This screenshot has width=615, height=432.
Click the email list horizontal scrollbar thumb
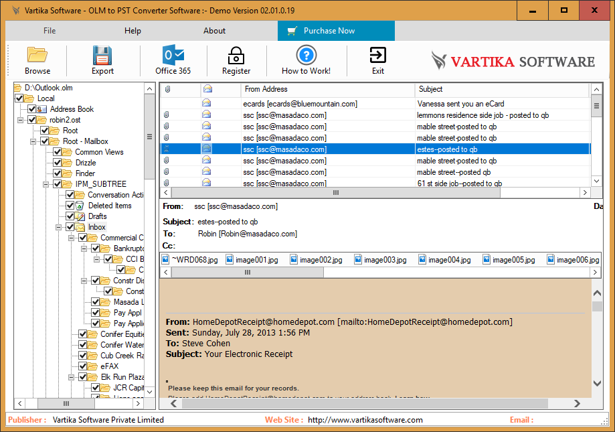[336, 193]
